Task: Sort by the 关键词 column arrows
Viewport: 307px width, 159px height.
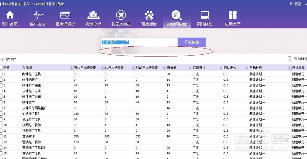Action: point(72,68)
